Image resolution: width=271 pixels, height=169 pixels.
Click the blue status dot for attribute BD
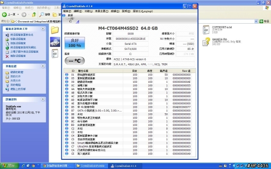66,125
